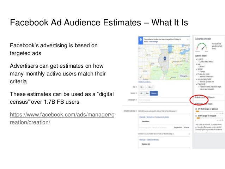
Task: Click the Drop Pin button on map
Action: coord(184,76)
